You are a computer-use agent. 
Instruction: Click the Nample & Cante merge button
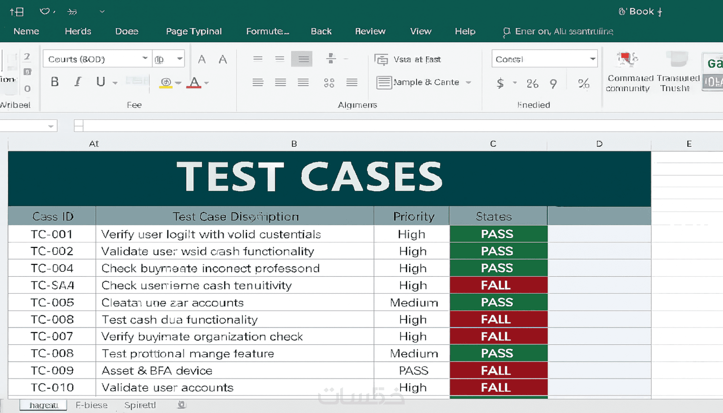point(418,82)
